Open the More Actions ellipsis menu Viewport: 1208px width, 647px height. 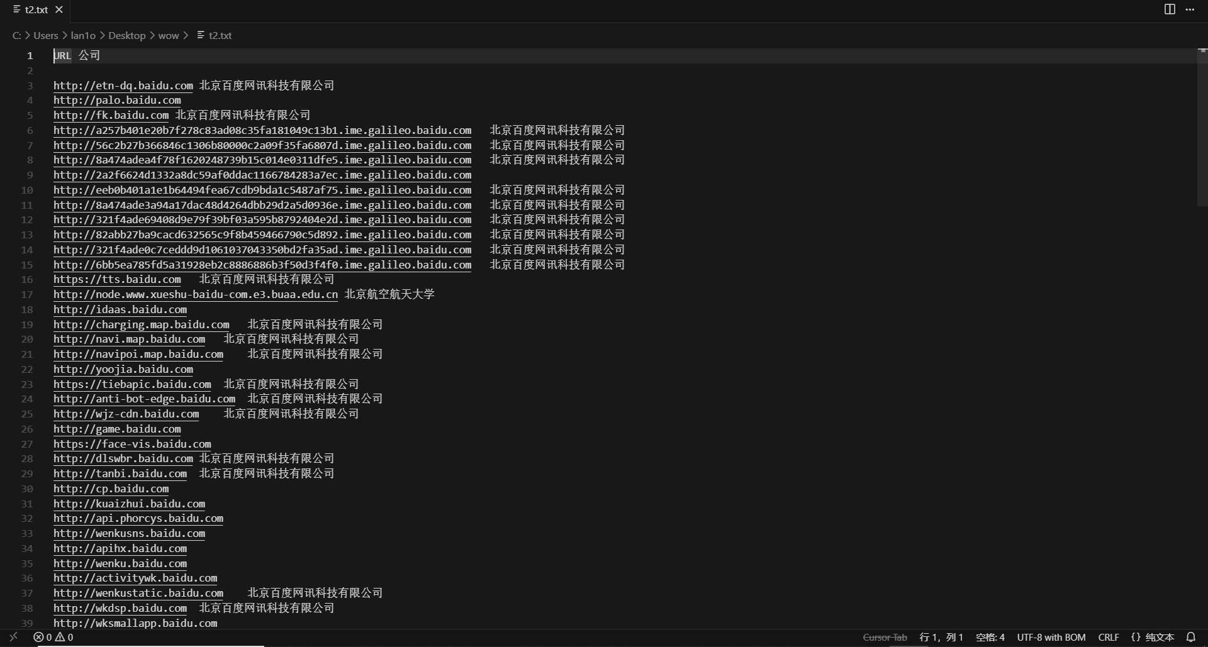1190,9
